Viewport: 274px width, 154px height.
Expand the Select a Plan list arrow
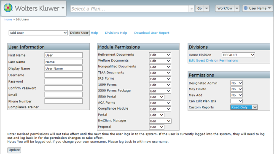click(x=191, y=9)
